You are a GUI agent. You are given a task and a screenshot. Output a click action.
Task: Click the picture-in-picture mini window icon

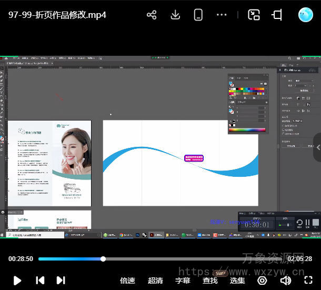coord(254,15)
